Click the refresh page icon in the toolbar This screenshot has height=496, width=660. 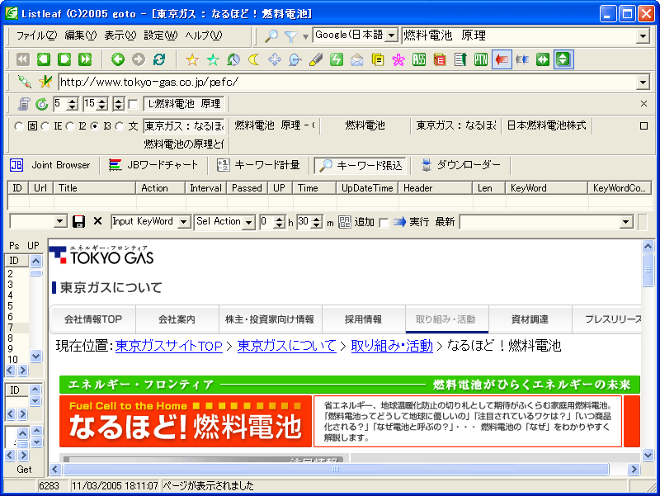pos(158,59)
